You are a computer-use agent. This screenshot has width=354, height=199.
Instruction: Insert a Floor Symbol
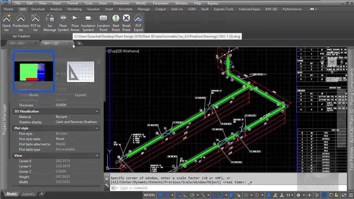click(x=63, y=23)
